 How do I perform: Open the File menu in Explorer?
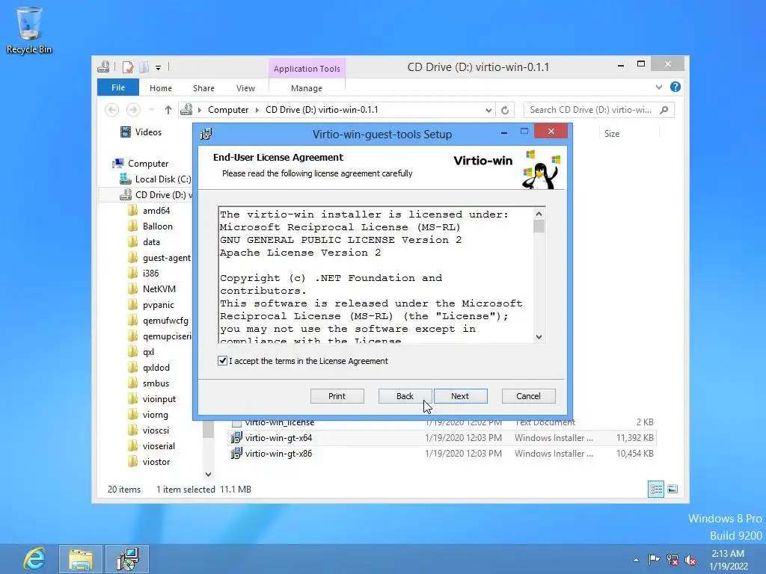point(118,87)
